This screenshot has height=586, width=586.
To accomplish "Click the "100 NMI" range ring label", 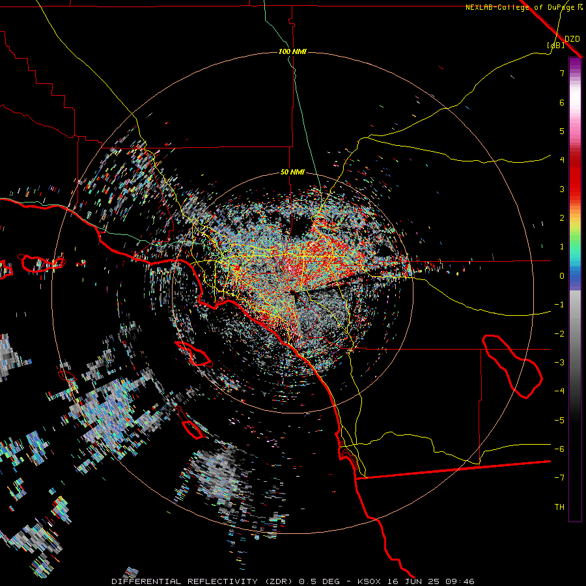I will (x=292, y=51).
